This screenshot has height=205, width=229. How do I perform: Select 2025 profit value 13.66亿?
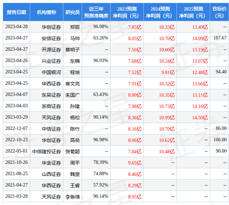[x=200, y=84]
